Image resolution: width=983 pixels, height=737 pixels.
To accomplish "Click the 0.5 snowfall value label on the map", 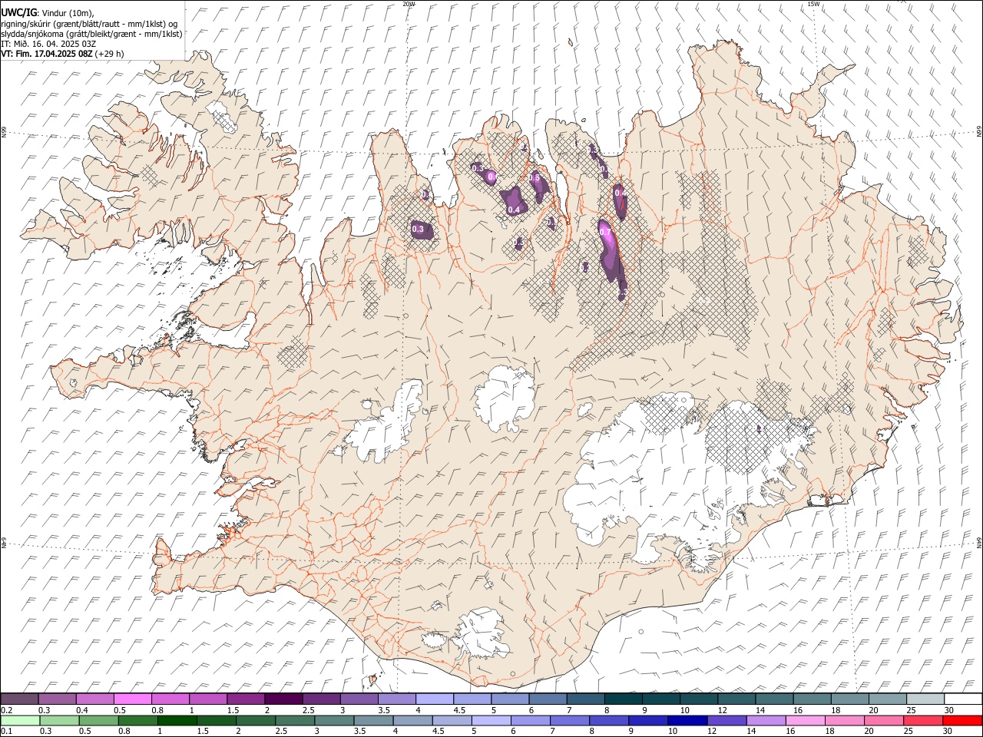I will click(535, 178).
